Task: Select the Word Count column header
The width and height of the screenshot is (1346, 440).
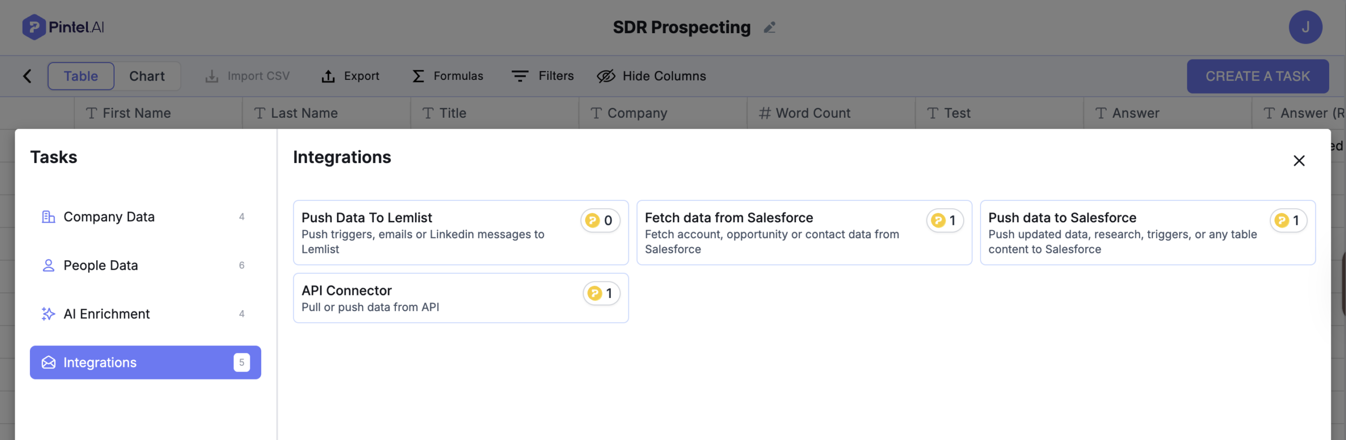Action: [831, 113]
